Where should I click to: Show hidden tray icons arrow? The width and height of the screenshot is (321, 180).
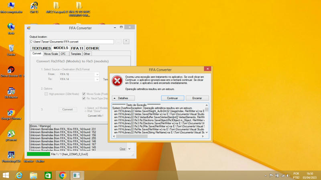[266, 176]
